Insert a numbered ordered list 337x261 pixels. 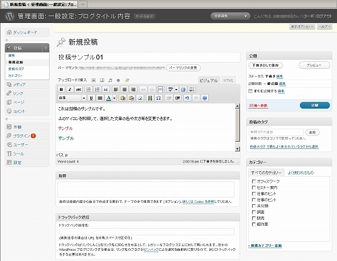point(97,90)
